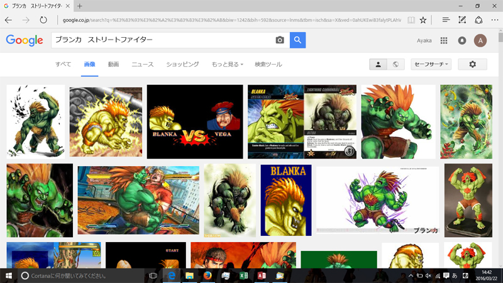Viewport: 503px width, 283px height.
Task: Open the ブランカ captioned artwork thumbnail
Action: 378,200
